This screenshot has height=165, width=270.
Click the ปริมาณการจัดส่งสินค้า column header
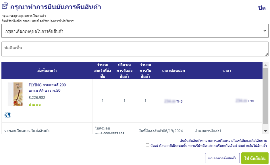[x=124, y=70]
